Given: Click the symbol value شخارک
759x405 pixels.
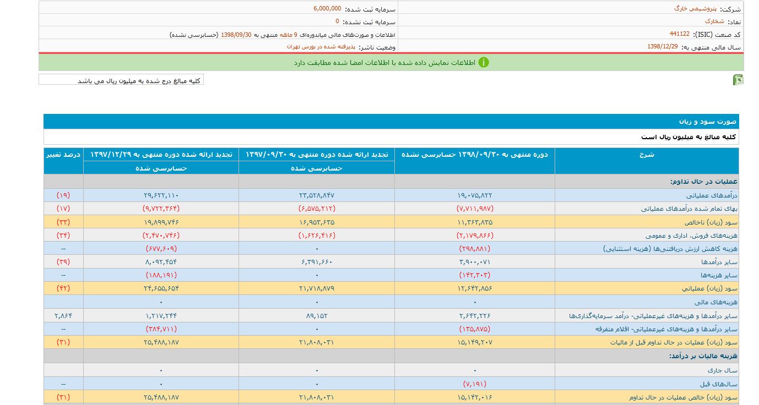Looking at the screenshot, I should tap(715, 21).
